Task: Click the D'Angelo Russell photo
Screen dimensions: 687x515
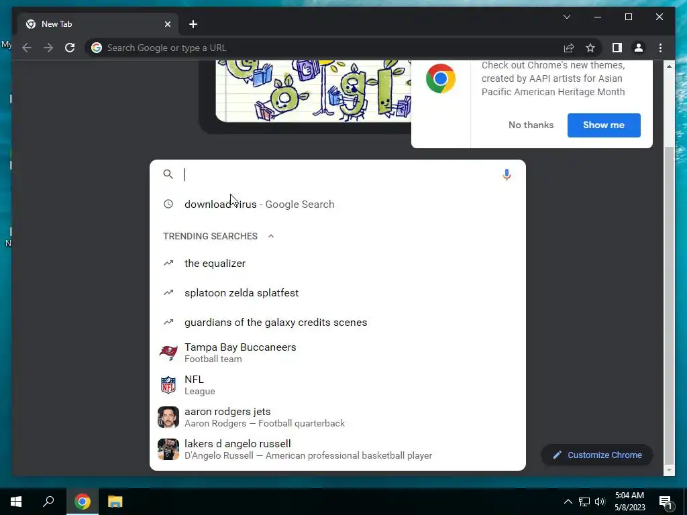Action: [x=168, y=449]
